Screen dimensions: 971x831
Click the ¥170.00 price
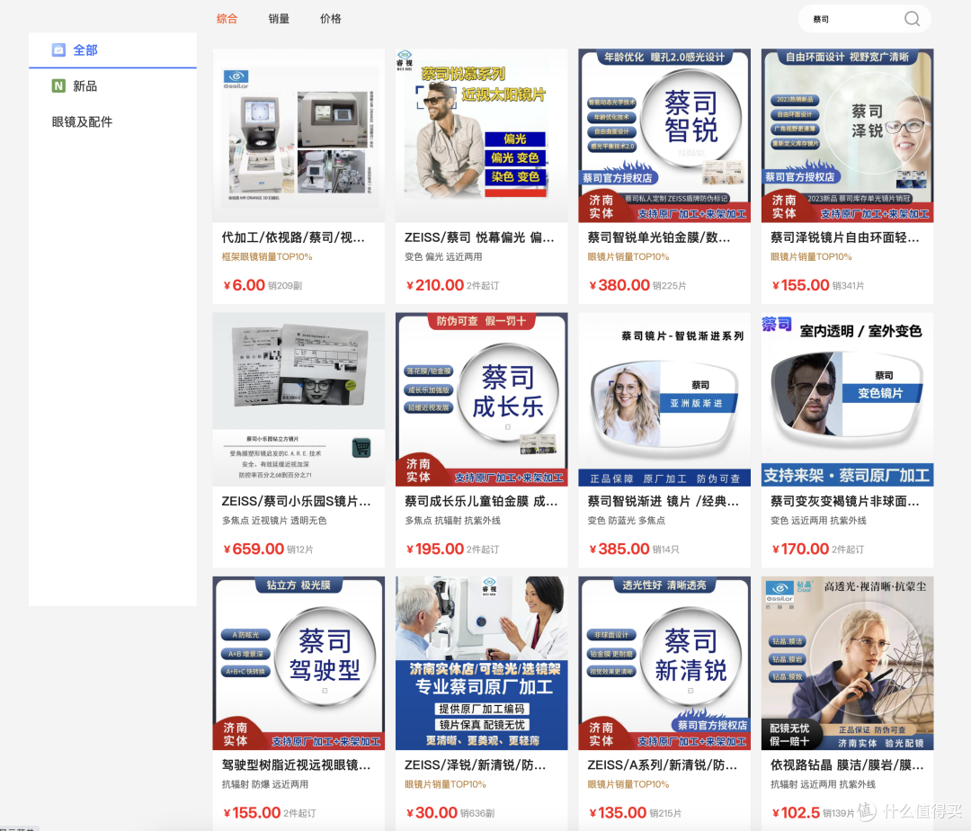pos(800,550)
